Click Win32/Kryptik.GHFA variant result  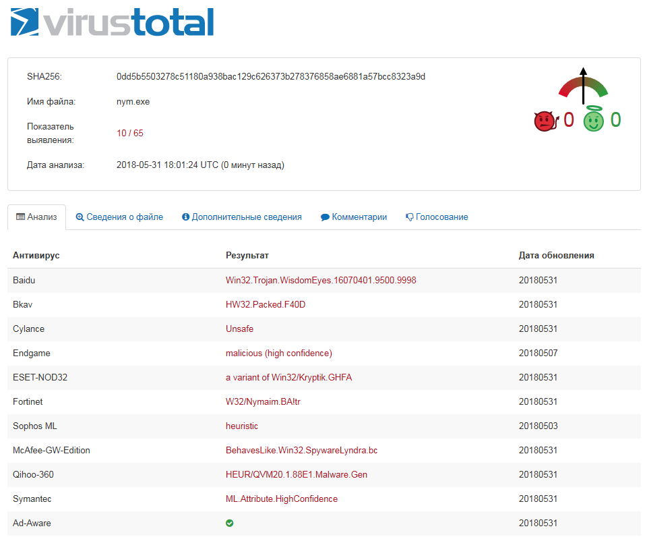pos(288,378)
